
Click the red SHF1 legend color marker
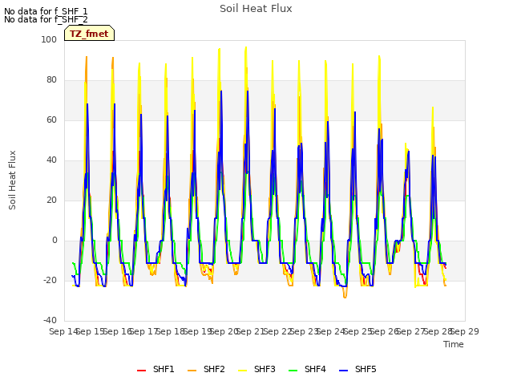tap(141, 371)
